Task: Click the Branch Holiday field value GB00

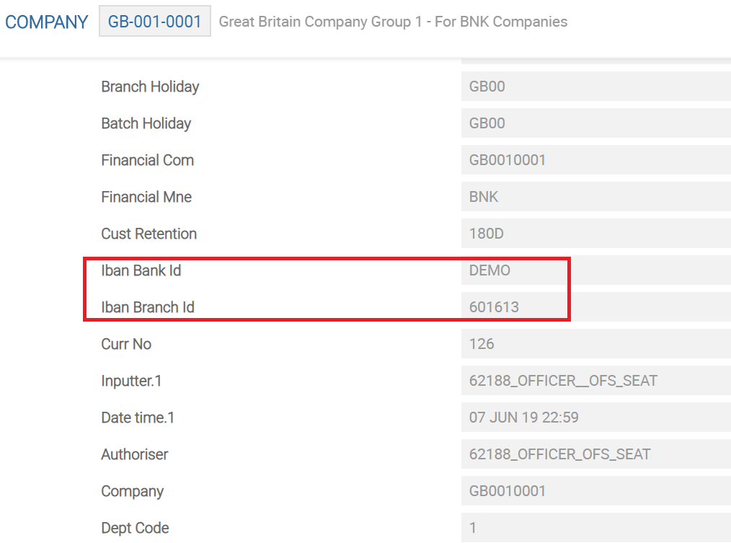Action: [595, 87]
